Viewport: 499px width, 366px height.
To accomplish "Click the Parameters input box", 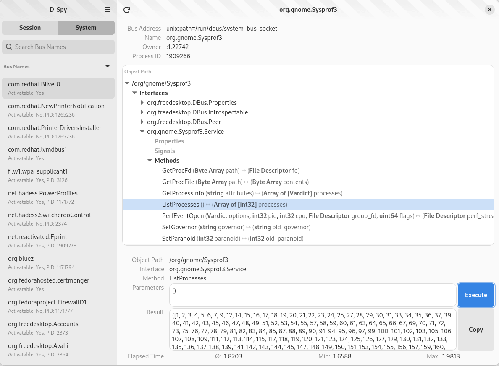I will [x=313, y=295].
